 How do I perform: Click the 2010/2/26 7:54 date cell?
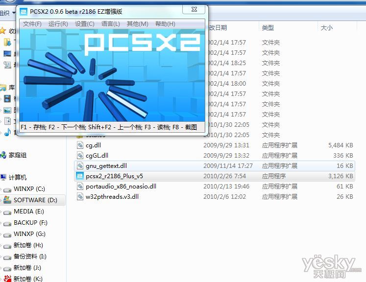tap(224, 176)
